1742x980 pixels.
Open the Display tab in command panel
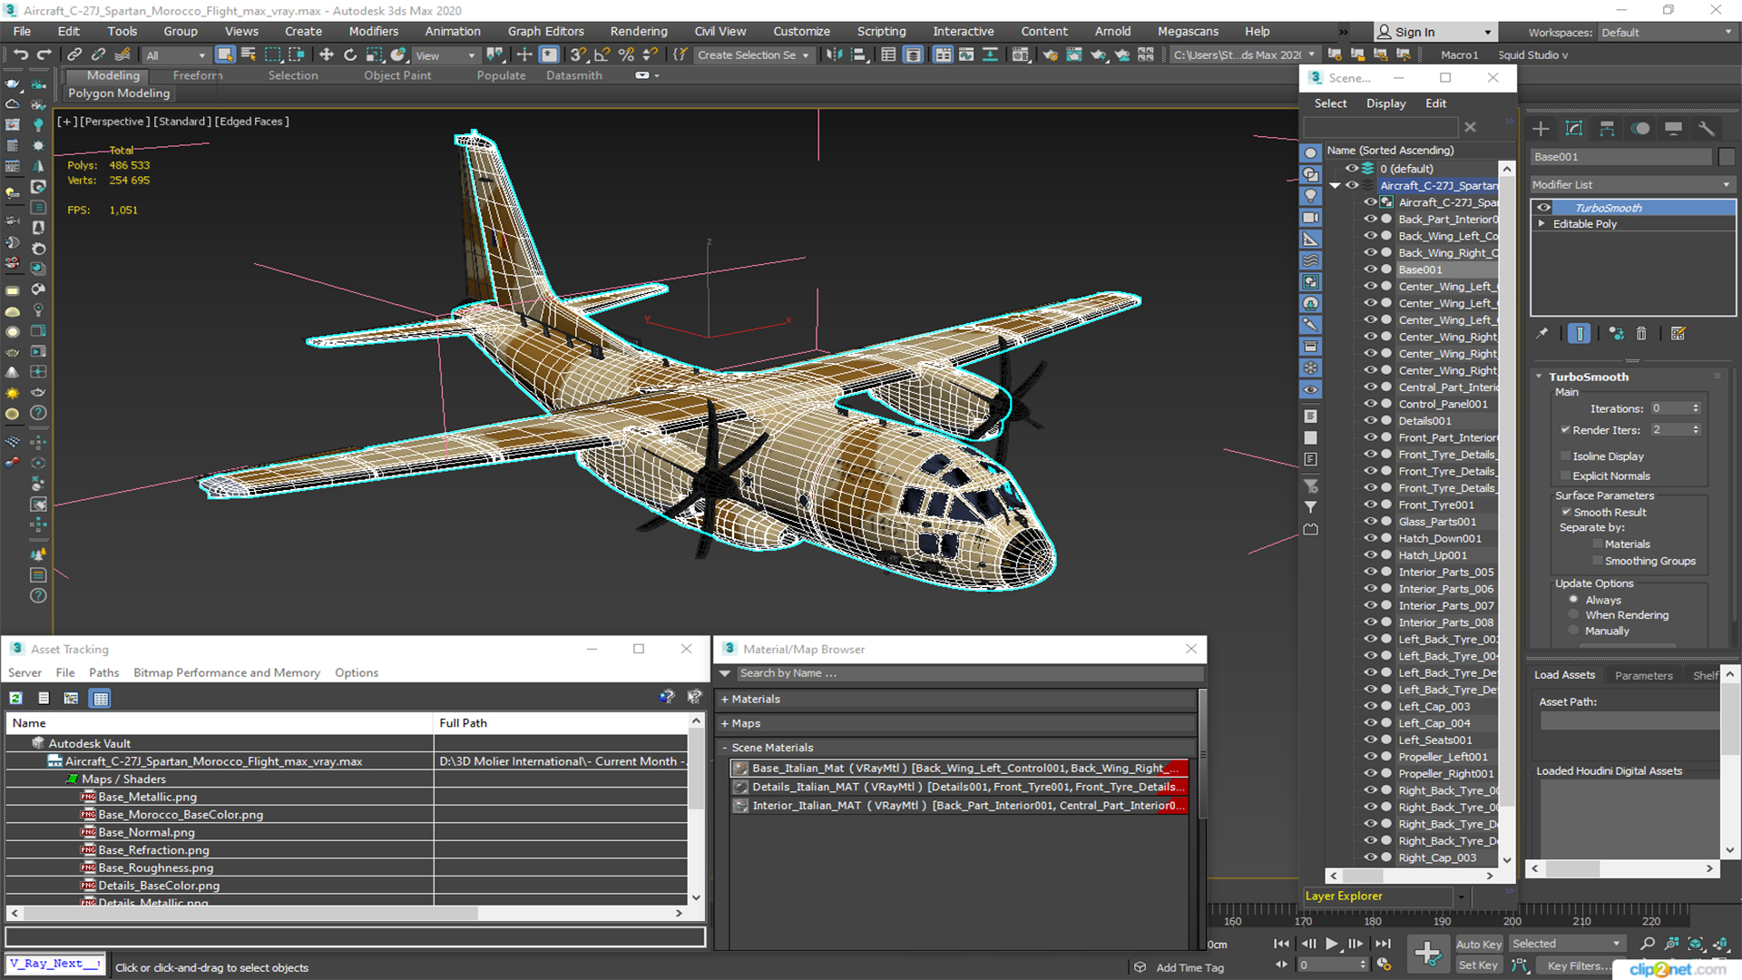point(1673,129)
